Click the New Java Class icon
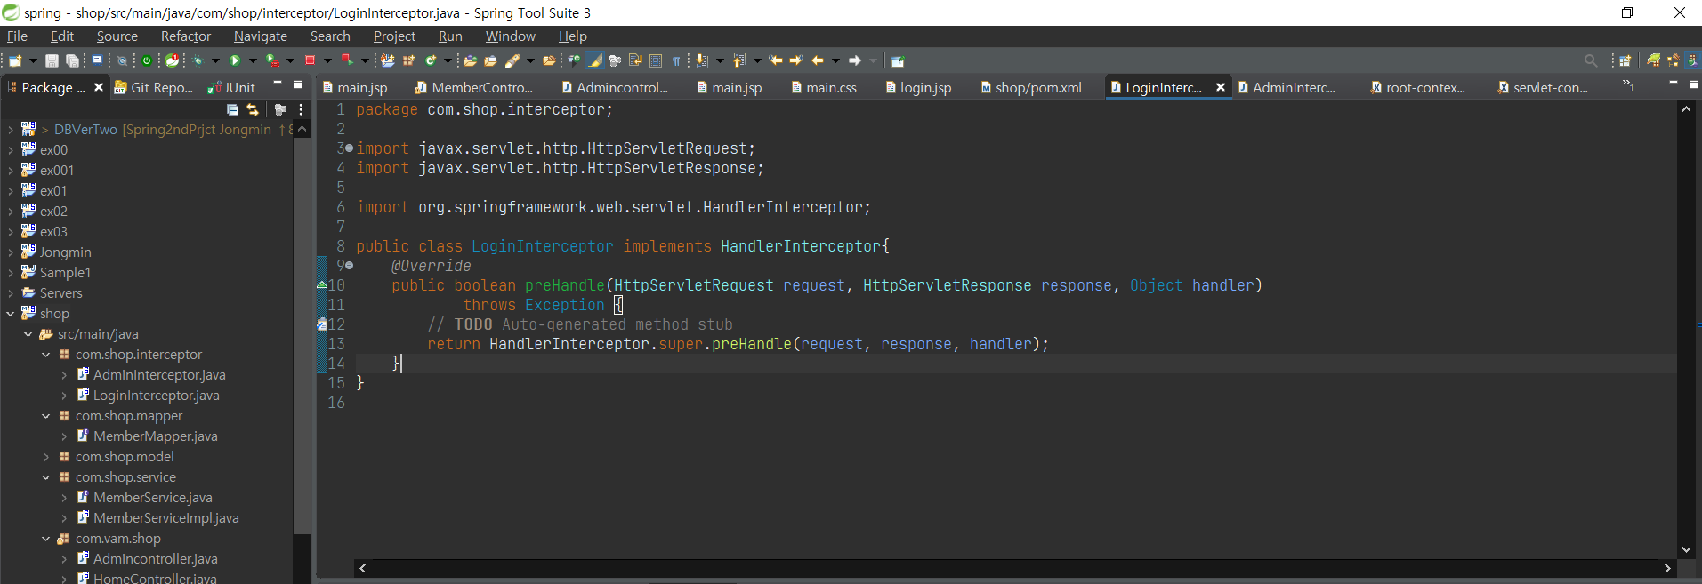1702x584 pixels. [x=431, y=60]
